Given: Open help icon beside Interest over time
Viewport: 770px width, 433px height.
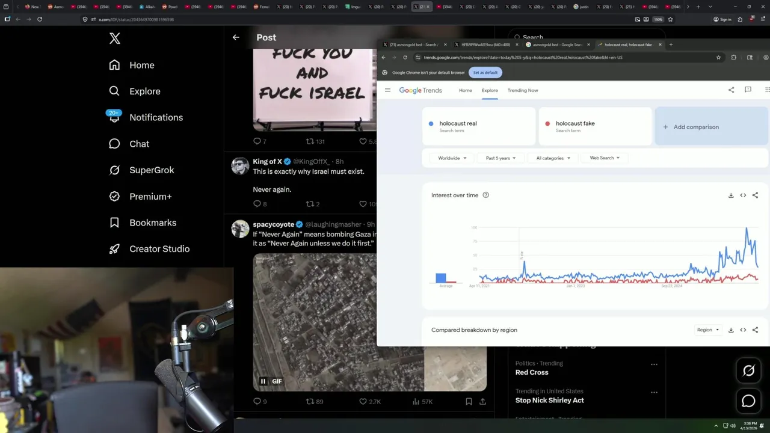Looking at the screenshot, I should pos(486,195).
